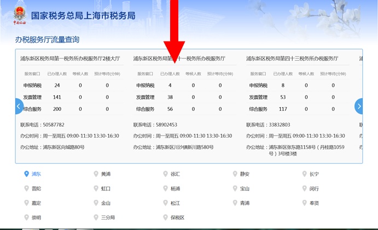The image size is (378, 230).
Task: Click address 浦东新区川沙镇新川路580号
Action: [185, 147]
